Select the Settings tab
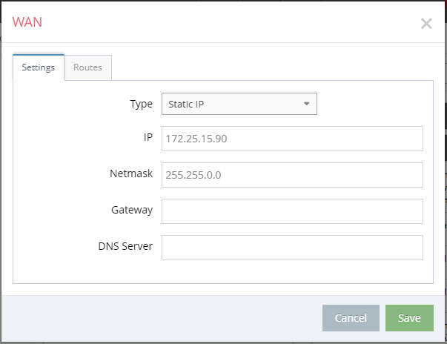447x344 pixels. 39,67
